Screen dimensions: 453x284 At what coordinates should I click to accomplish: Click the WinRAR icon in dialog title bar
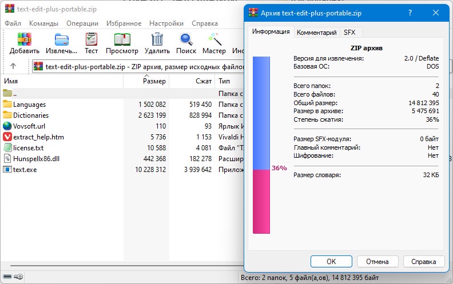click(x=253, y=13)
